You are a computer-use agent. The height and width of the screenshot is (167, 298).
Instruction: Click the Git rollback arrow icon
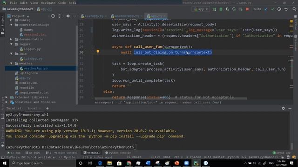(x=286, y=9)
